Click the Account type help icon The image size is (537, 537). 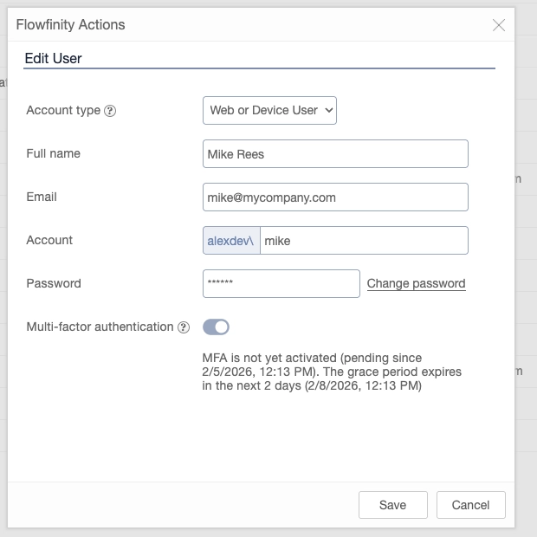(110, 111)
